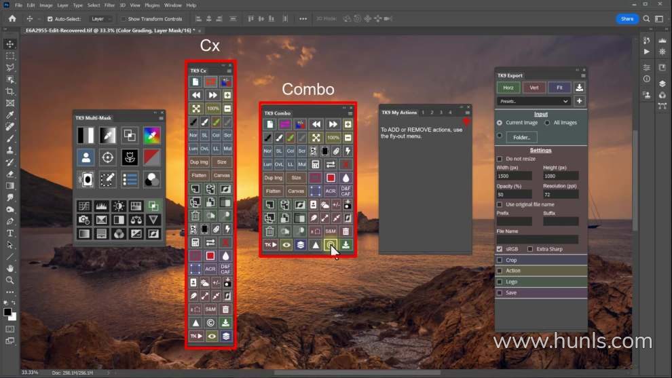Screen dimensions: 672x378
Task: Click Subject person icon in TK9 Multi-Mask
Action: coord(86,157)
